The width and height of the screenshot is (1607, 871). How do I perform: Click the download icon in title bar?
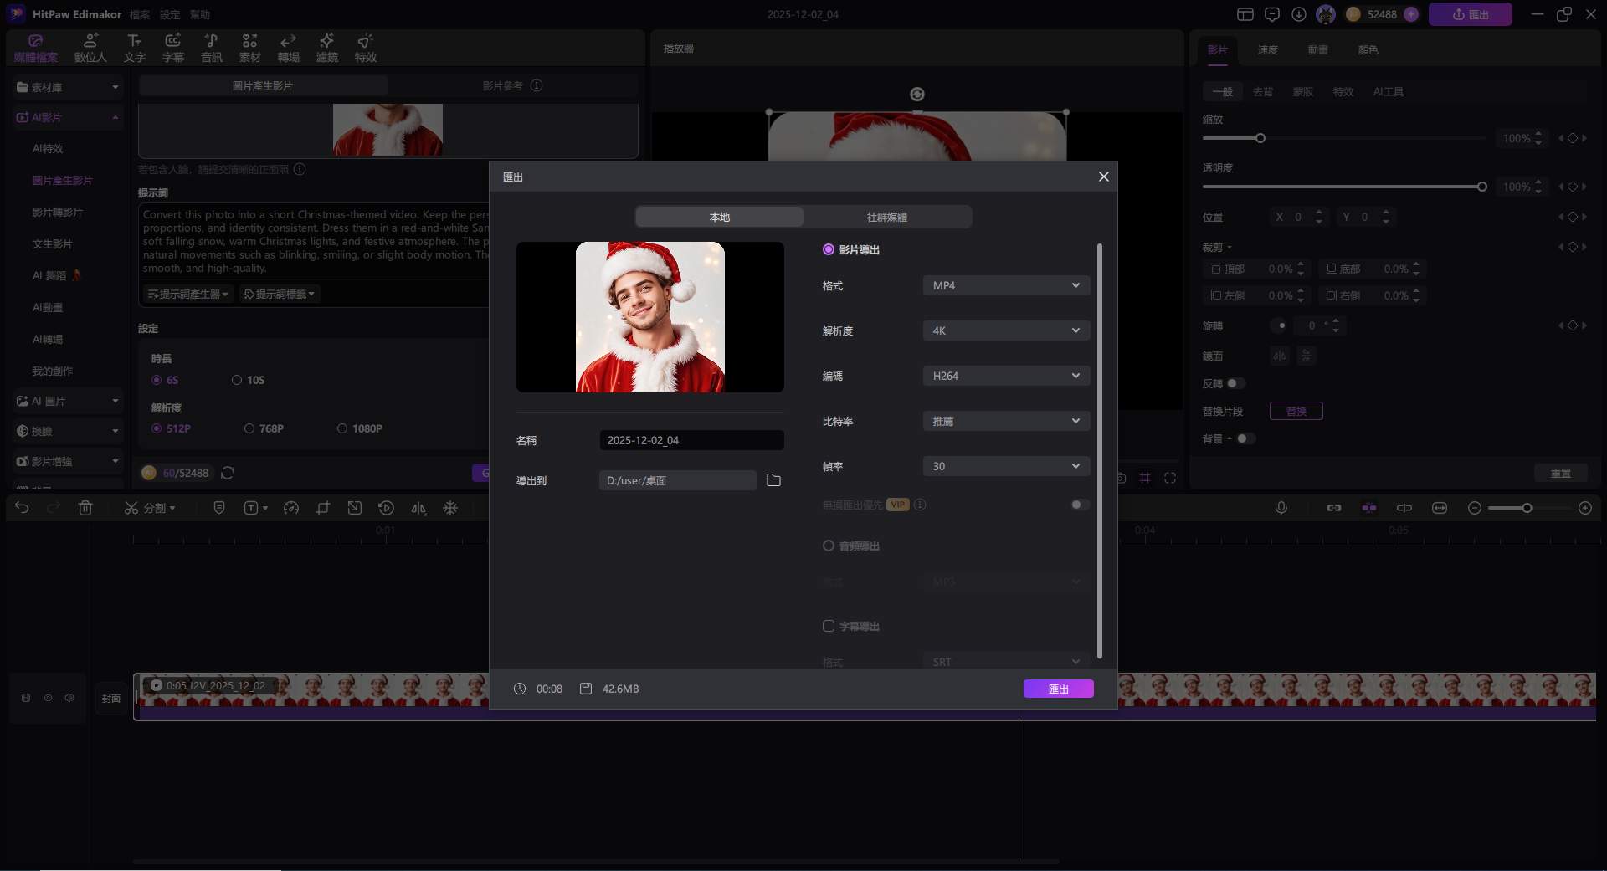(1298, 14)
